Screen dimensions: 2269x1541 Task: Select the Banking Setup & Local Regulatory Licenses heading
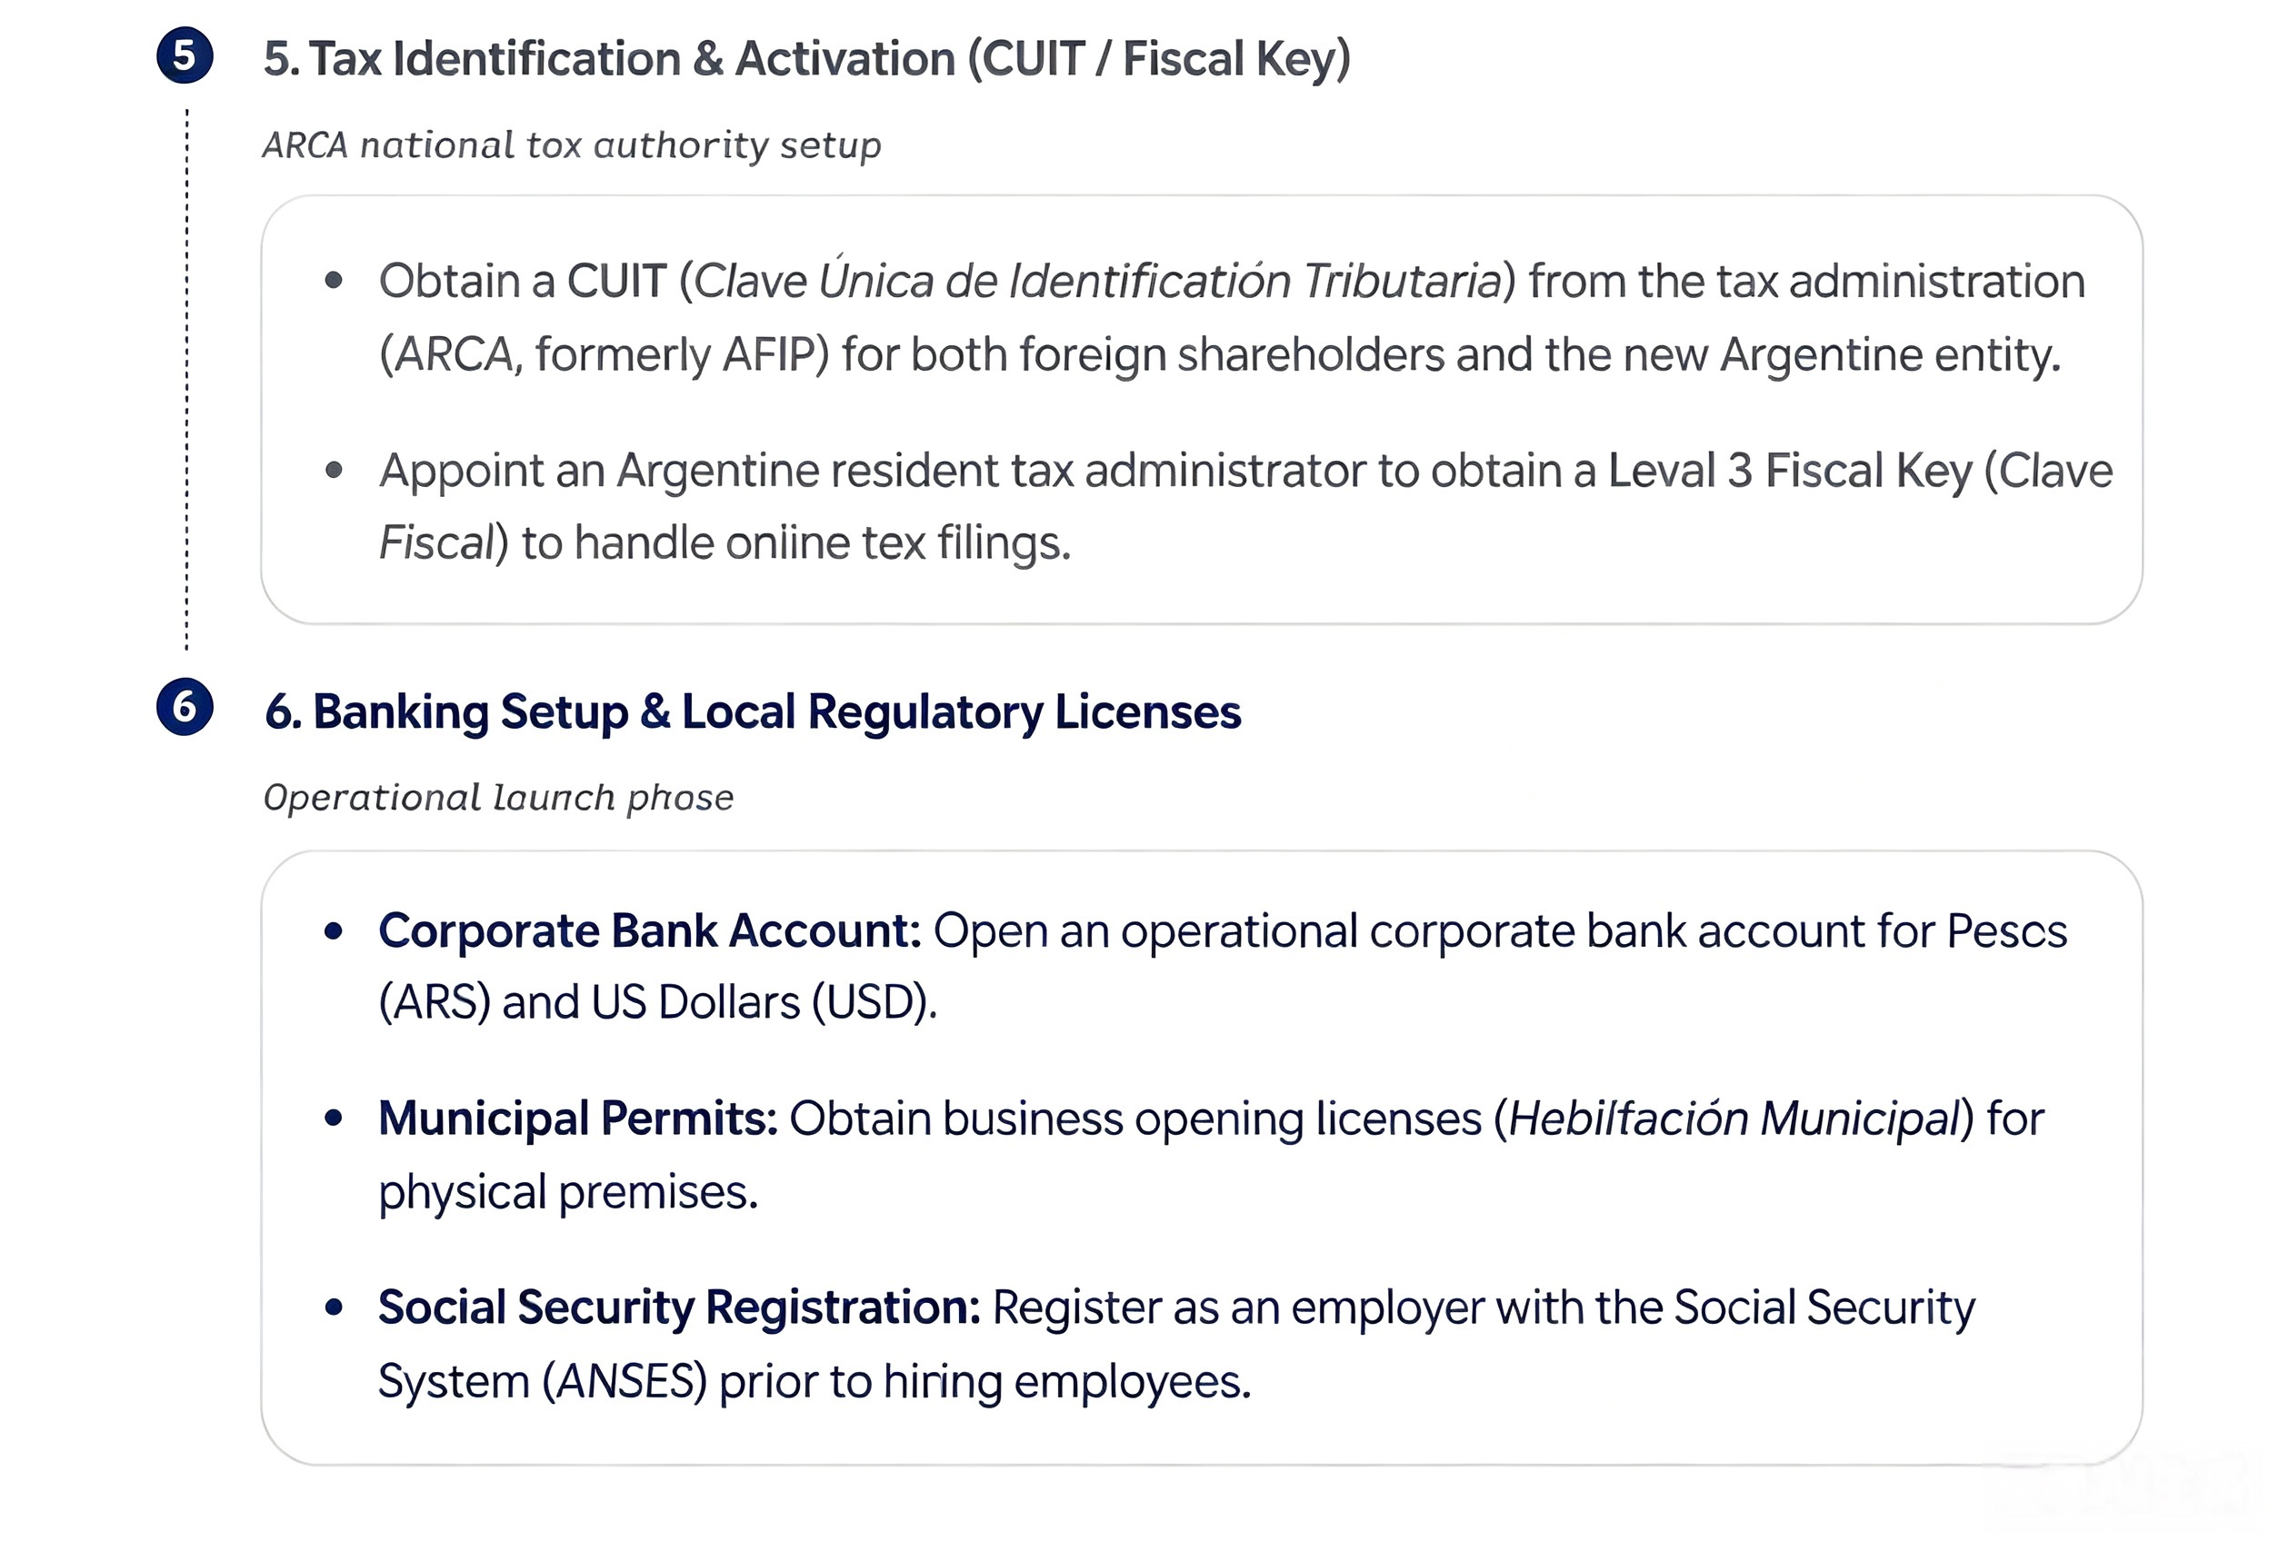(753, 712)
